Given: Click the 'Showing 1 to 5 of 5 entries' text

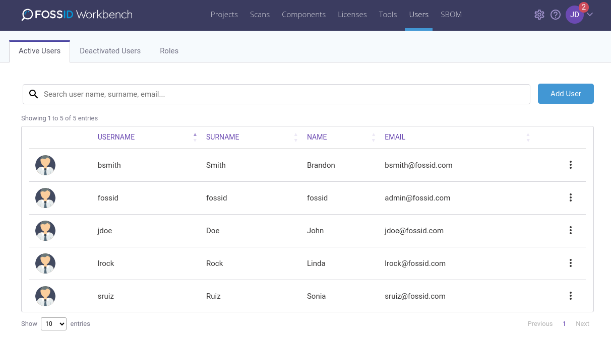Looking at the screenshot, I should click(x=59, y=118).
